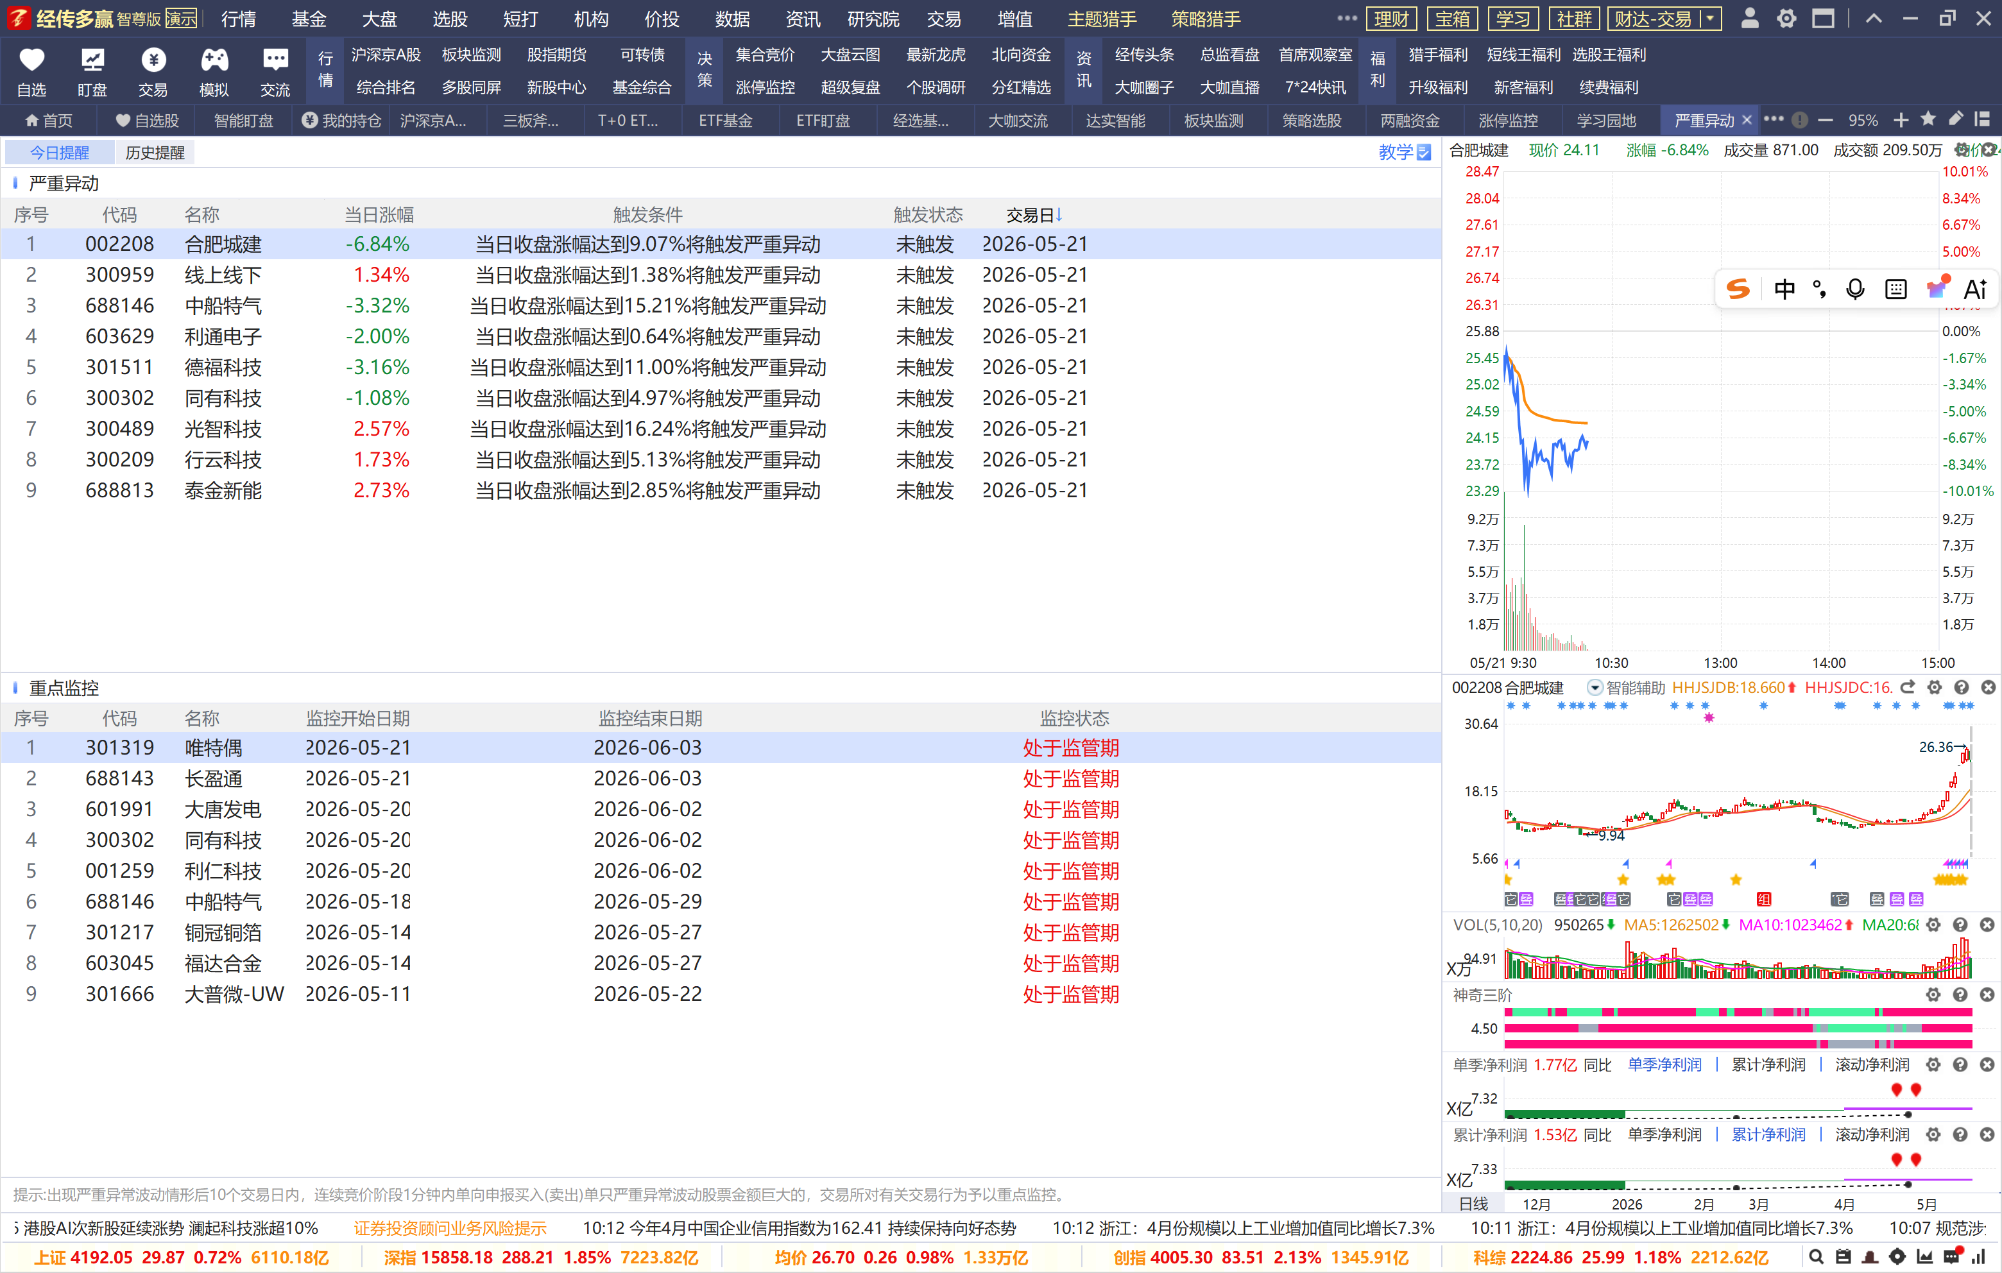The height and width of the screenshot is (1273, 2002).
Task: Toggle the input method microphone icon
Action: [x=1855, y=289]
